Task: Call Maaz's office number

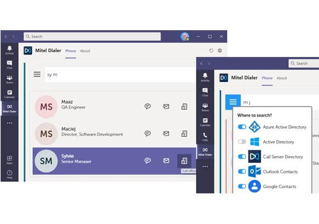Action: (184, 106)
